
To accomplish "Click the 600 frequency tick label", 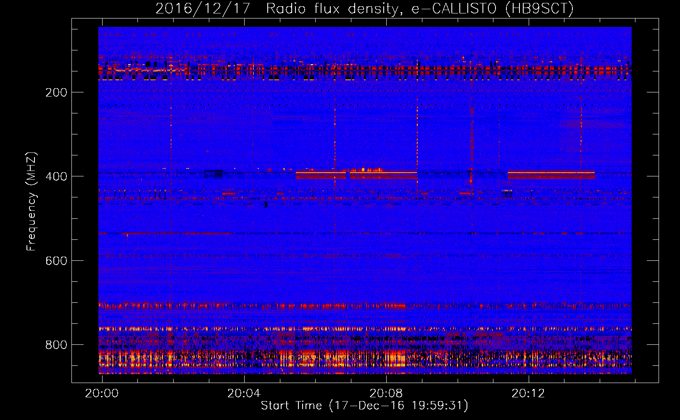I will pos(56,261).
